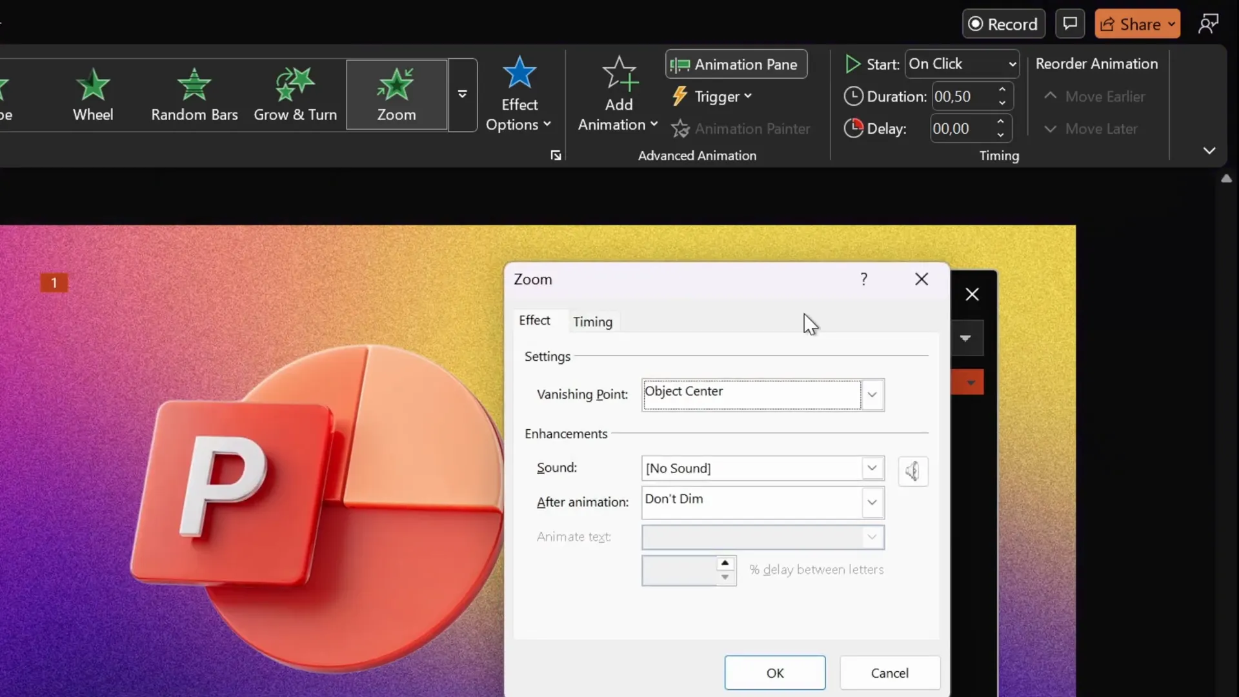Select the Grow & Turn animation effect
This screenshot has width=1239, height=697.
pos(295,96)
